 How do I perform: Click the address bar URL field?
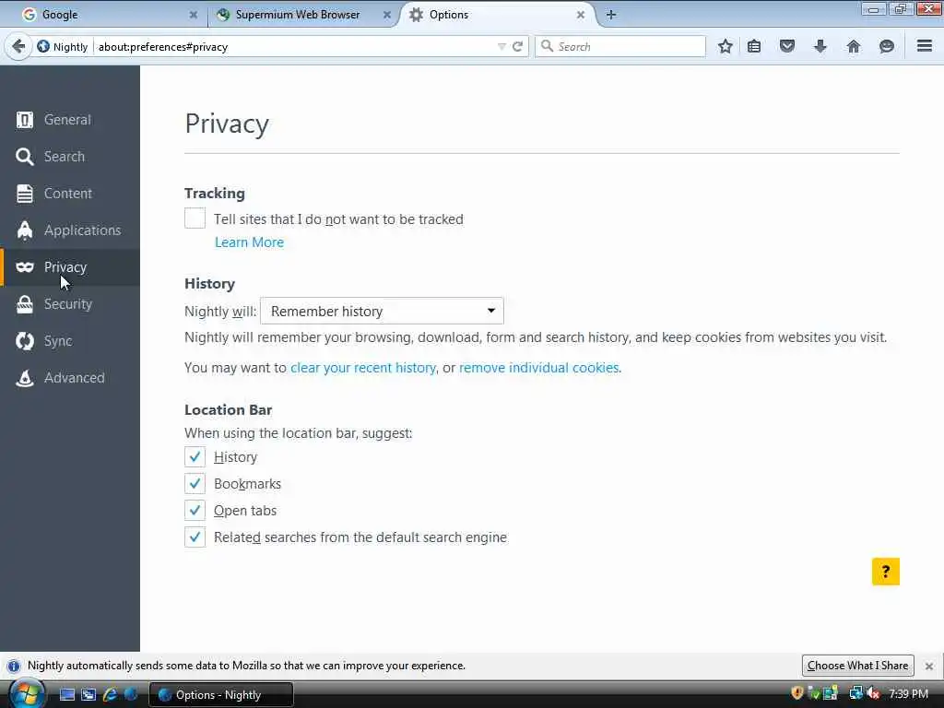point(295,46)
